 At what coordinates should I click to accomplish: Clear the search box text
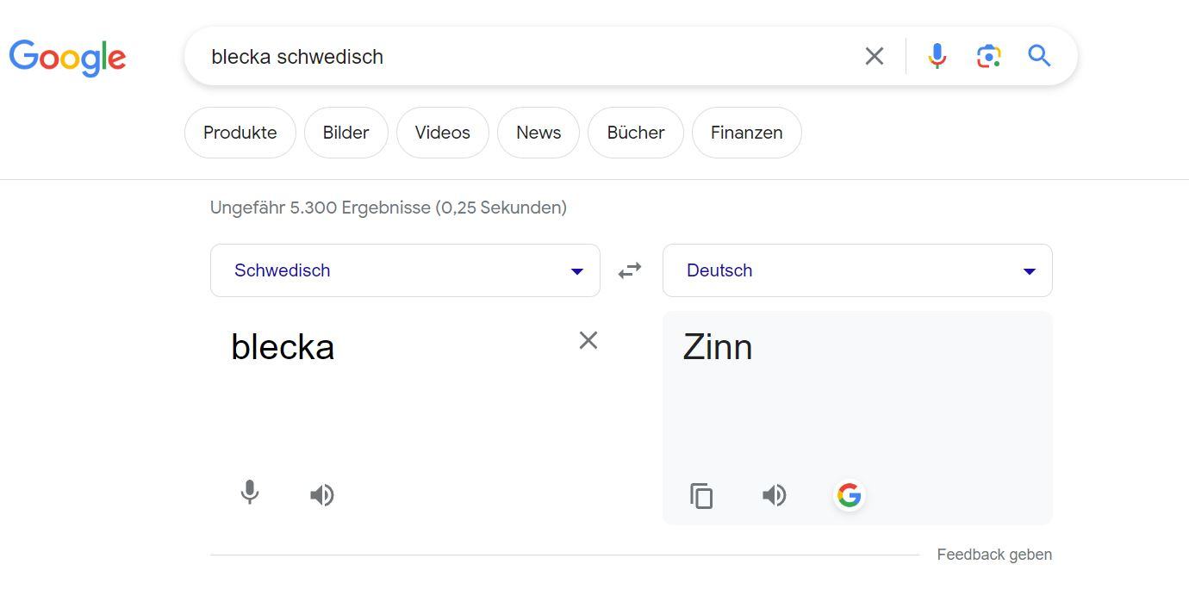click(x=874, y=57)
